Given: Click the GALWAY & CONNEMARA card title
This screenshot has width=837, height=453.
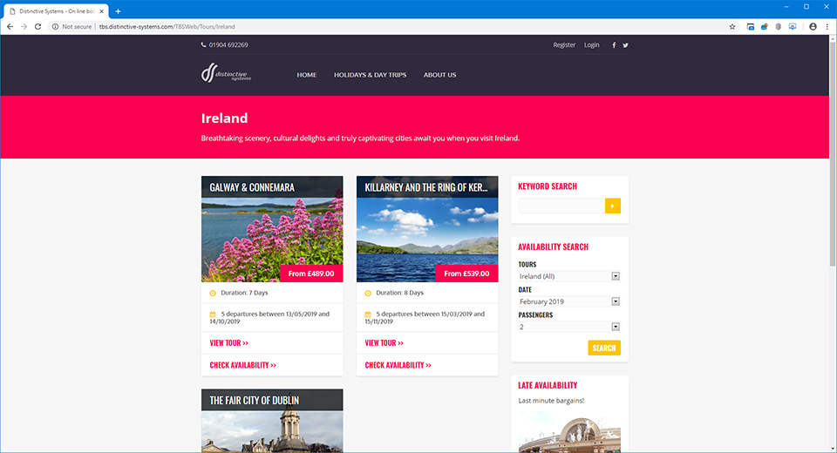Looking at the screenshot, I should (x=252, y=188).
